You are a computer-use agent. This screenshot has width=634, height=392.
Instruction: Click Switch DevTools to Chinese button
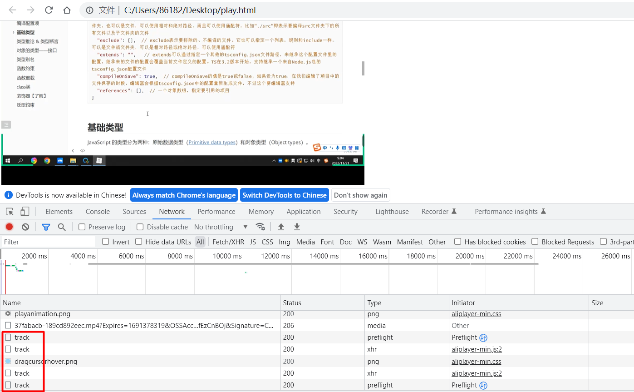(x=285, y=195)
